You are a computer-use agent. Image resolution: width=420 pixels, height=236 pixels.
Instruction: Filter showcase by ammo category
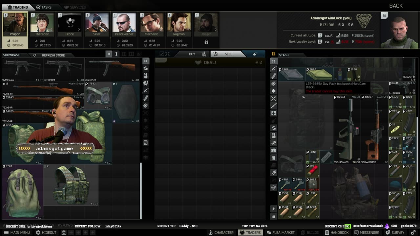point(146,106)
